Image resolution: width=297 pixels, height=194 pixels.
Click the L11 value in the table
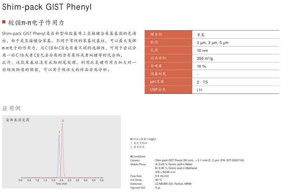[x=199, y=90]
